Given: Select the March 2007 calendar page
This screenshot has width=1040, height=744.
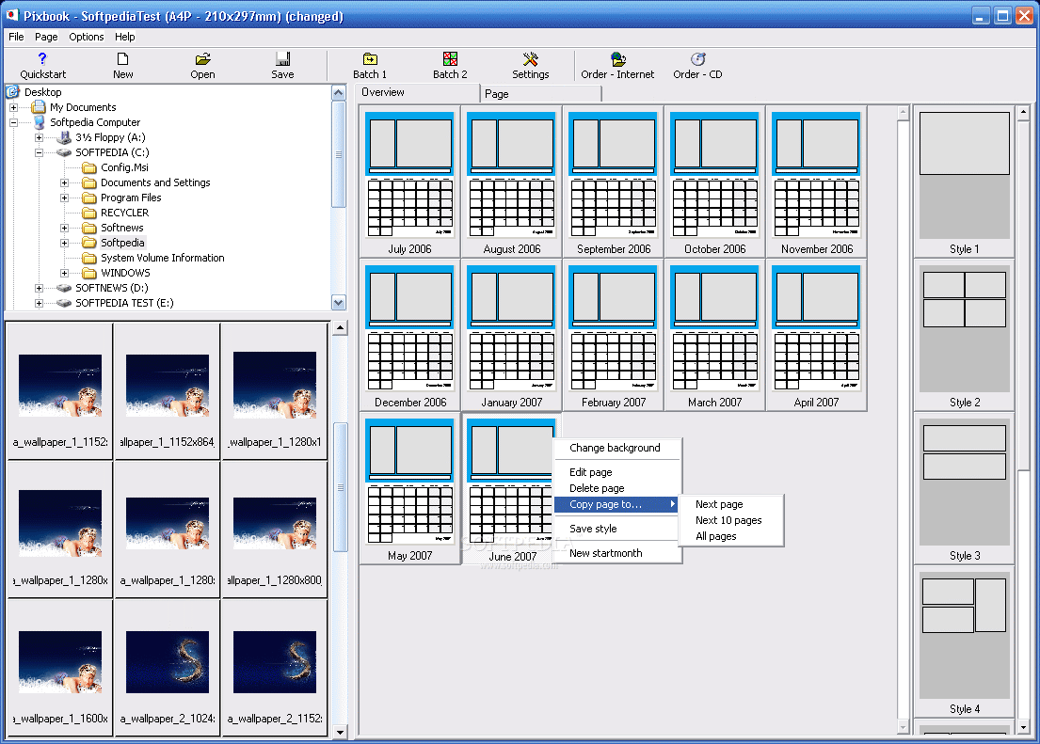Looking at the screenshot, I should [x=715, y=335].
